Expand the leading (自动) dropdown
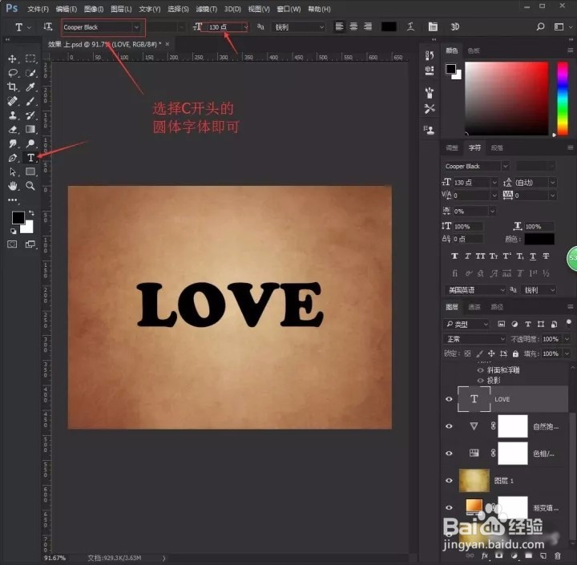This screenshot has width=577, height=565. (552, 183)
